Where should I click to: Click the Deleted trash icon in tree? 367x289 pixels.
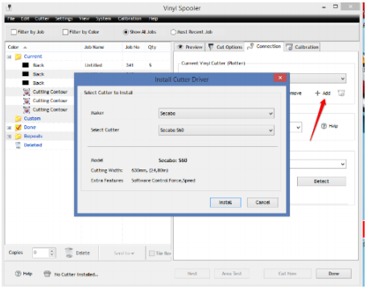pos(18,145)
